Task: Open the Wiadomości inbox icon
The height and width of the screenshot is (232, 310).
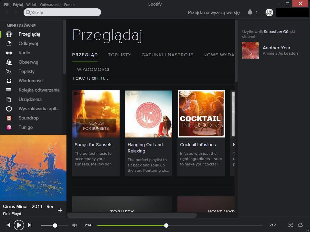Action: [9, 81]
